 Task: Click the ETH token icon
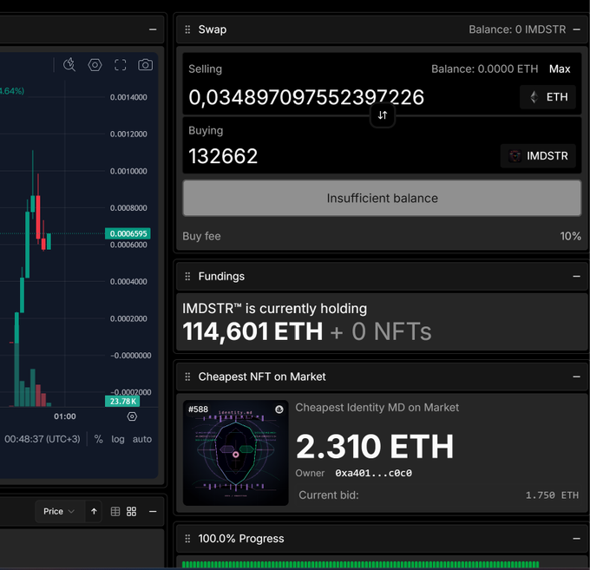click(534, 97)
